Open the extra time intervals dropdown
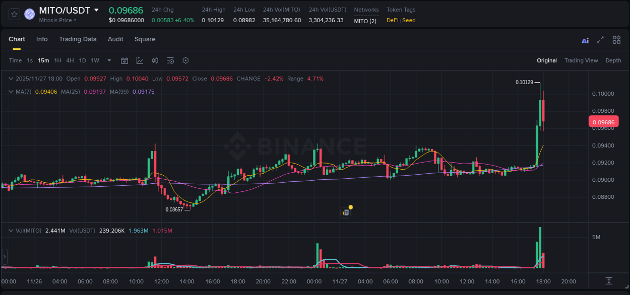Screen dimensions: 630x295 tap(108, 60)
